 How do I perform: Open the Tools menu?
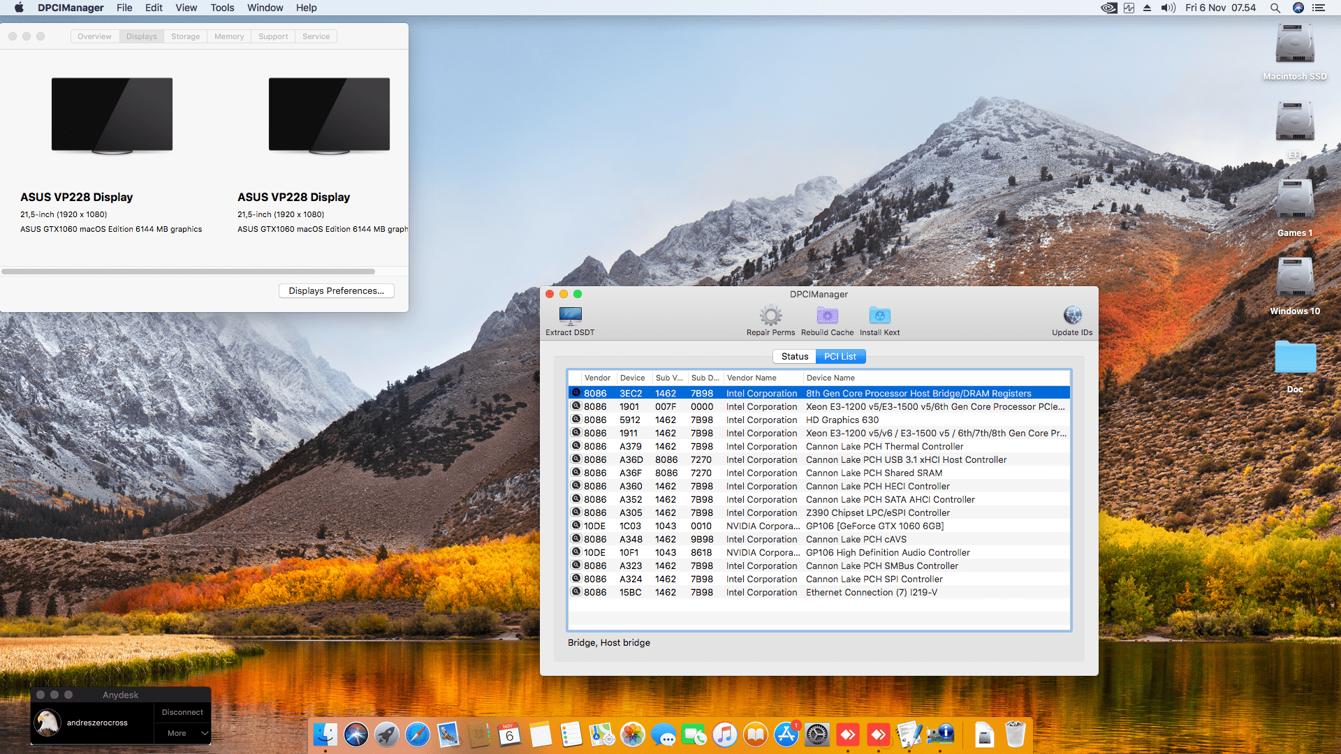pyautogui.click(x=222, y=8)
